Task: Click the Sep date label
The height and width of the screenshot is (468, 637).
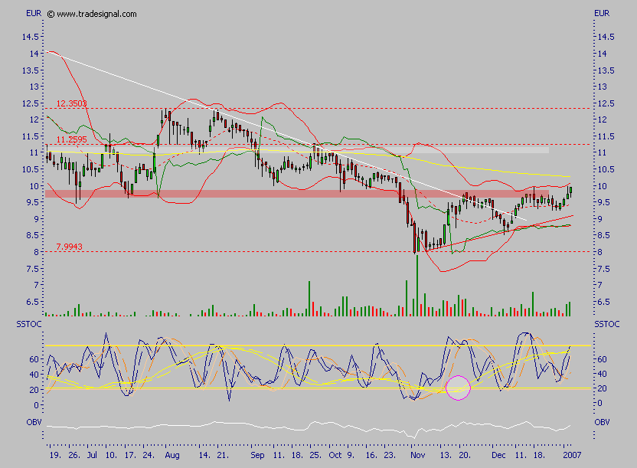Action: [x=257, y=455]
